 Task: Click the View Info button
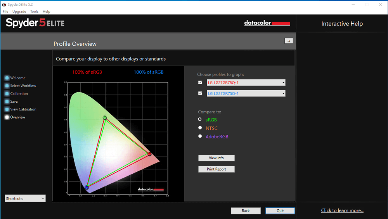pyautogui.click(x=216, y=158)
